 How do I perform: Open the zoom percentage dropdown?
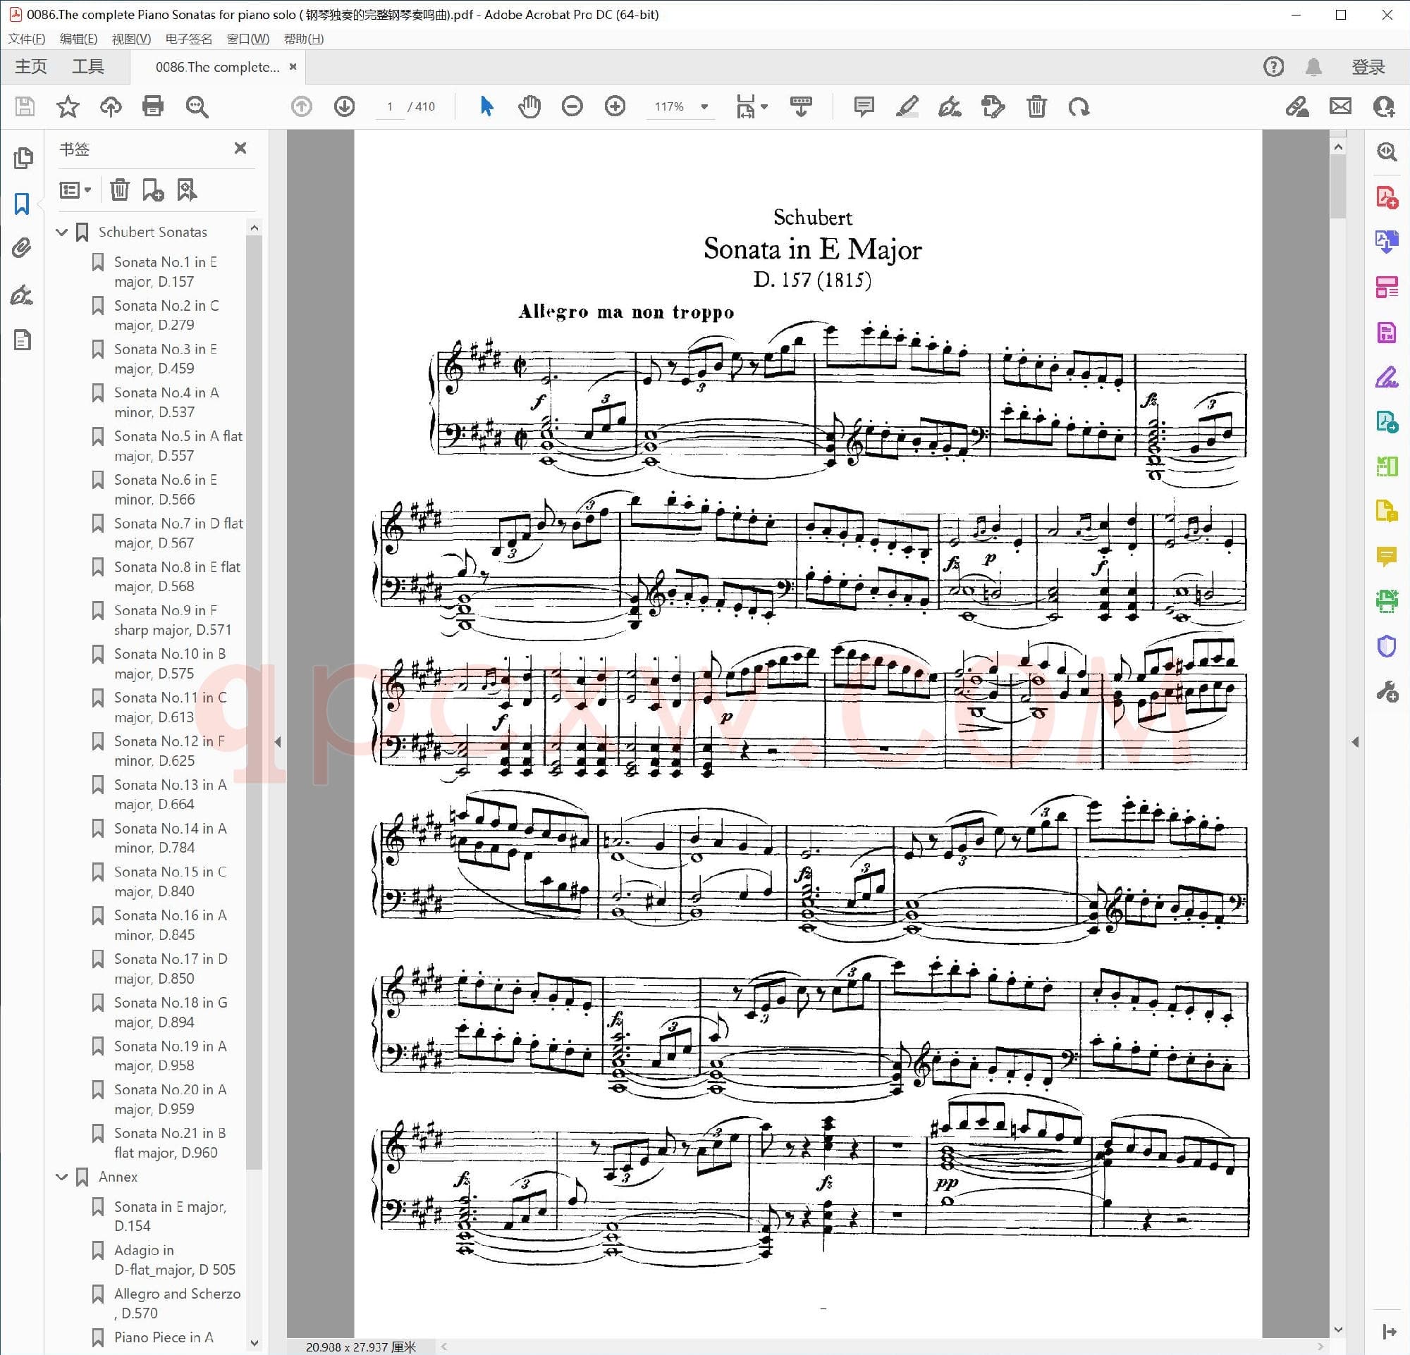pyautogui.click(x=704, y=107)
